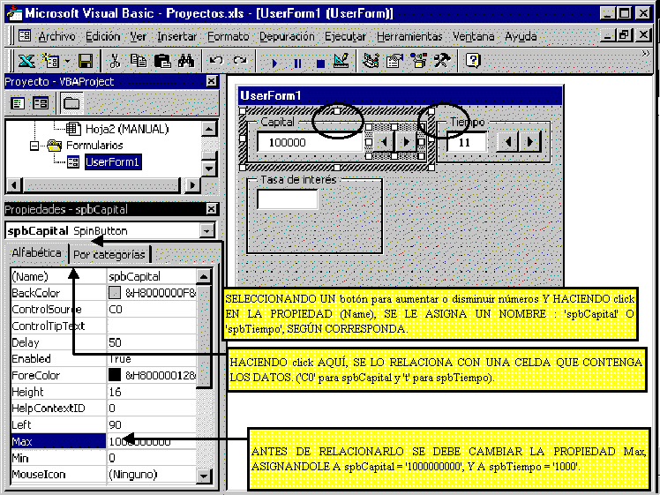Open the Project Explorer toolbar icon
This screenshot has height=495, width=660.
[x=371, y=62]
